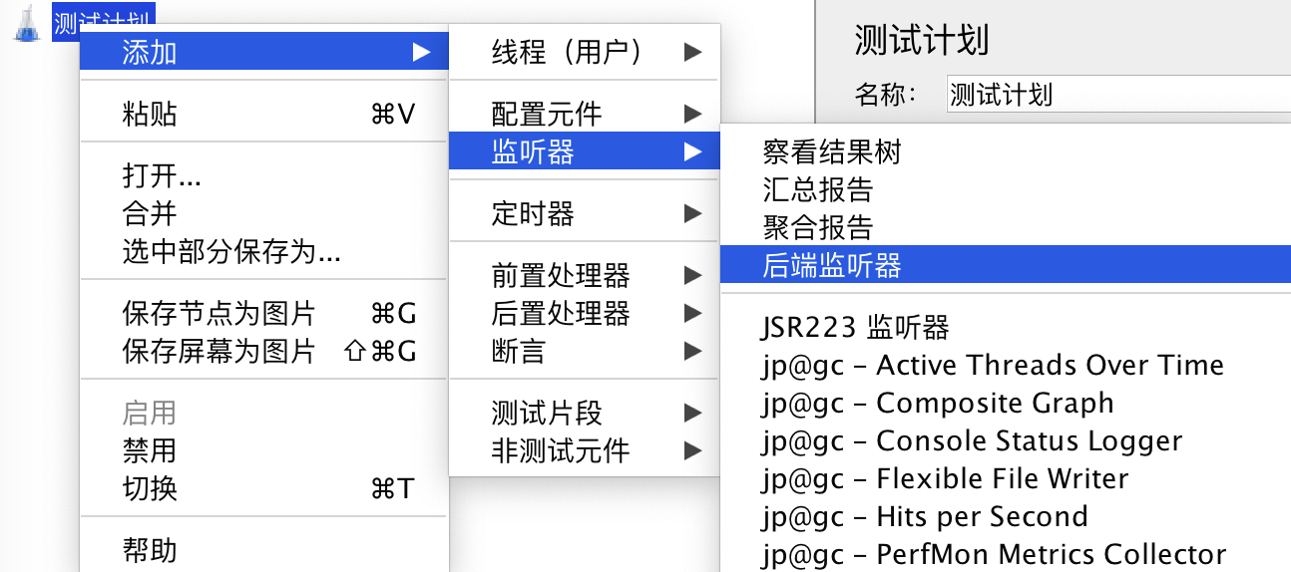Open the 前置处理器 submenu
Viewport: 1291px width, 572px height.
584,275
